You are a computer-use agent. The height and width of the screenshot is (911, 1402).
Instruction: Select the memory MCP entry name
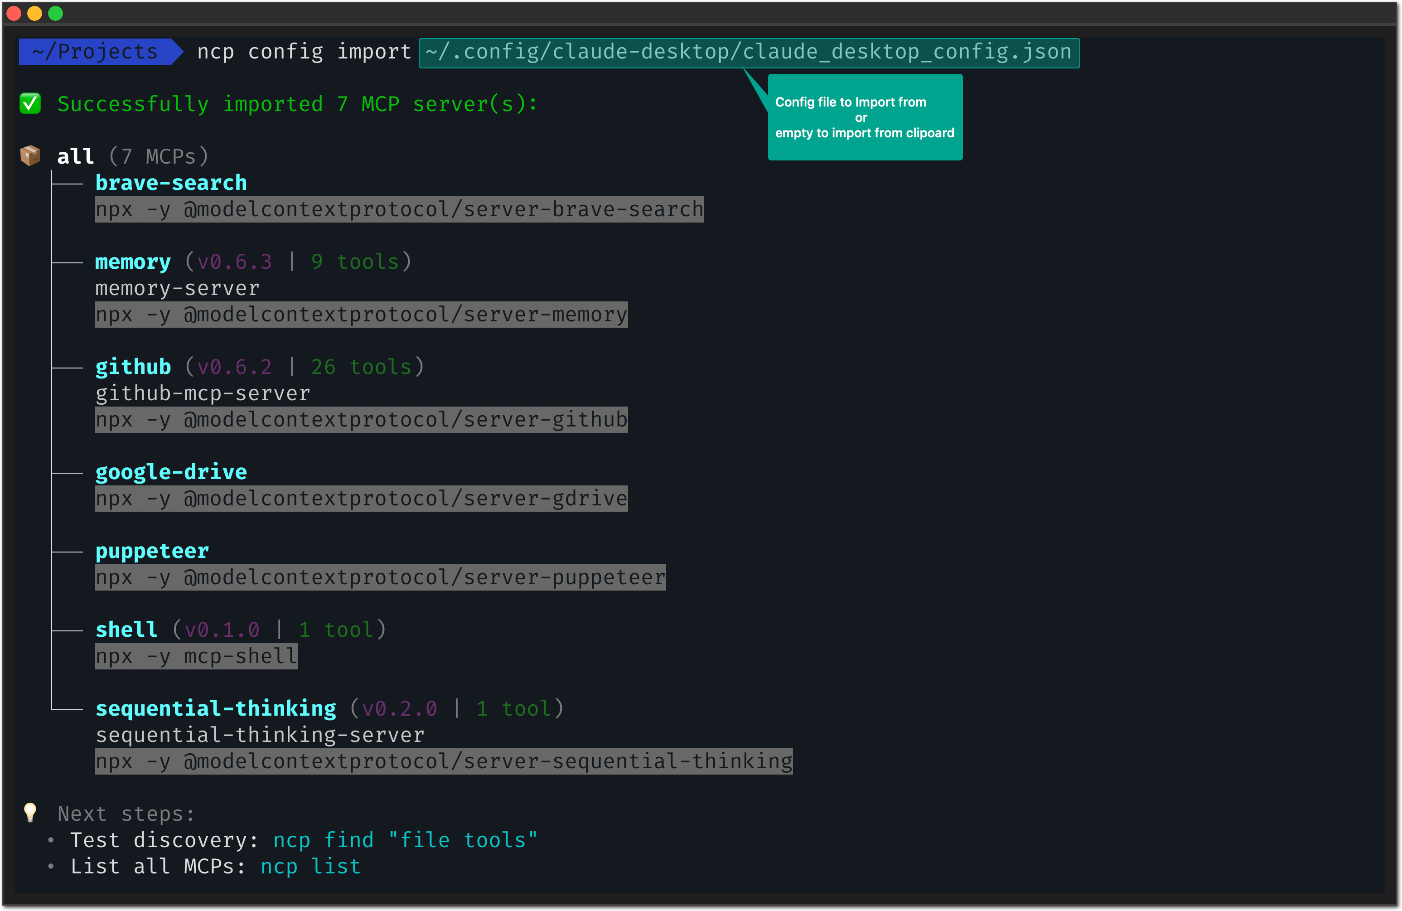coord(132,262)
